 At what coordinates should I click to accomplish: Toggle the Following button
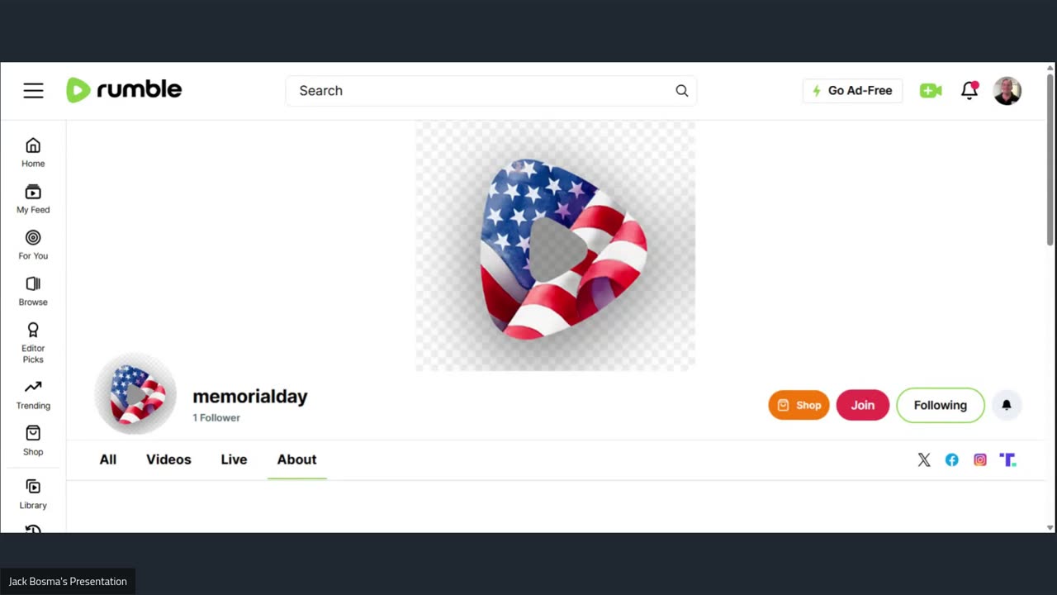click(x=941, y=405)
